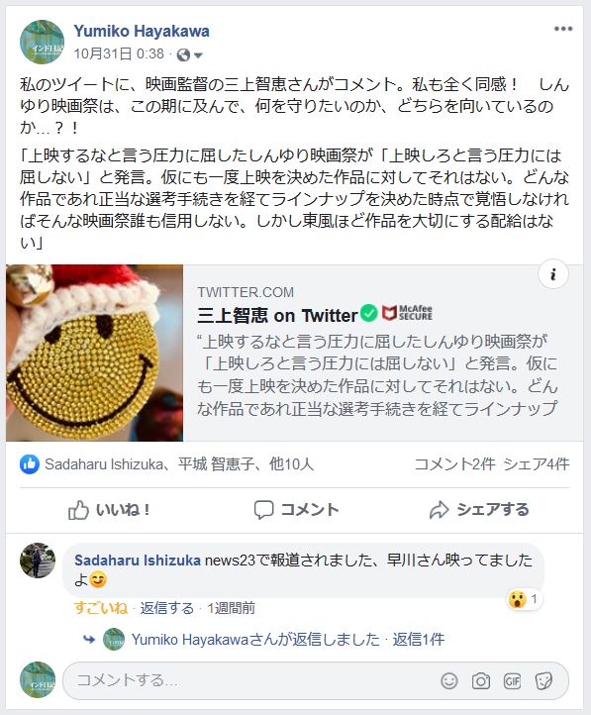Toggle すごいね reaction on Sadaharu's comment

coord(101,608)
